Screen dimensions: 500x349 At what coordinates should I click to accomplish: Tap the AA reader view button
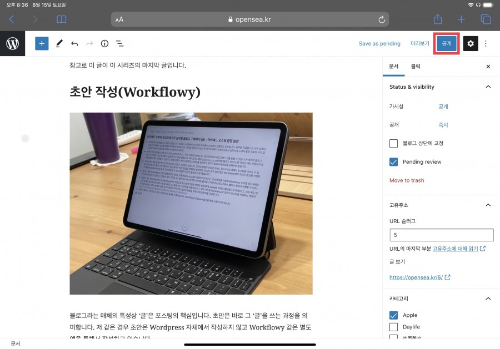click(x=119, y=20)
